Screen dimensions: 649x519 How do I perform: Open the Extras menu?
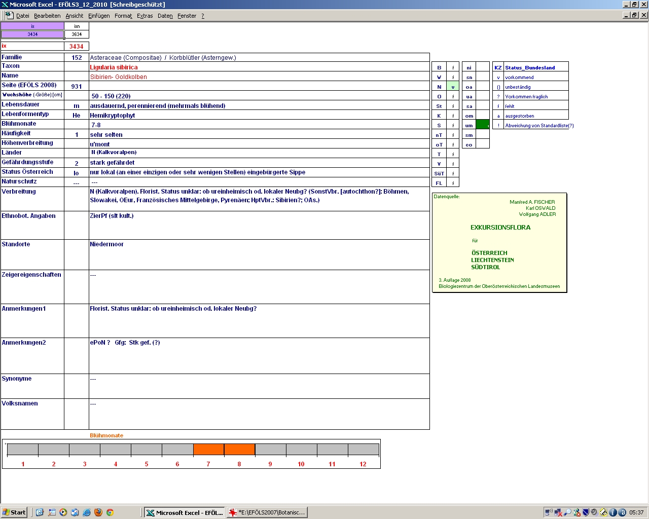pos(145,16)
